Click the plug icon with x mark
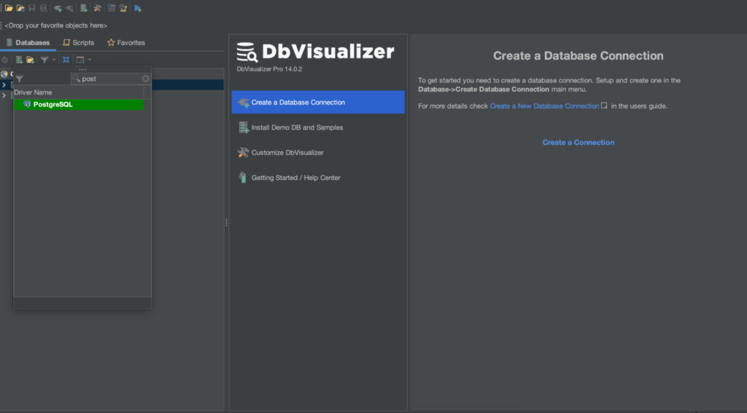The width and height of the screenshot is (747, 413). tap(69, 8)
